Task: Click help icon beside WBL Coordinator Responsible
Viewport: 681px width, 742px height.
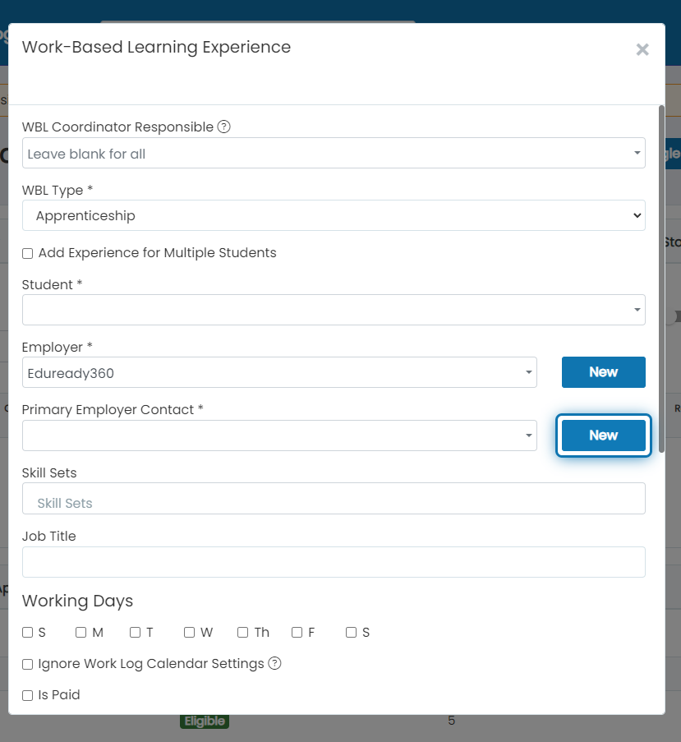Action: [223, 127]
